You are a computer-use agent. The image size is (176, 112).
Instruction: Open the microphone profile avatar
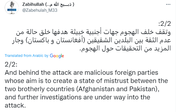[x=12, y=8]
